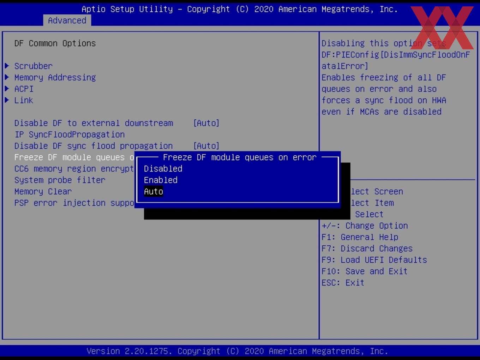
Task: Open the Scrubber submenu
Action: point(33,66)
